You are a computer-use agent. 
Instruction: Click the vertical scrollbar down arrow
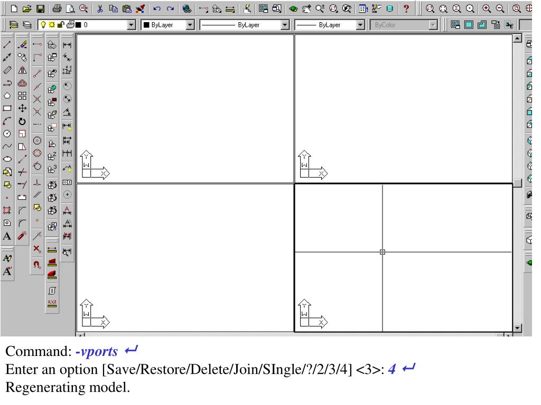(x=517, y=328)
